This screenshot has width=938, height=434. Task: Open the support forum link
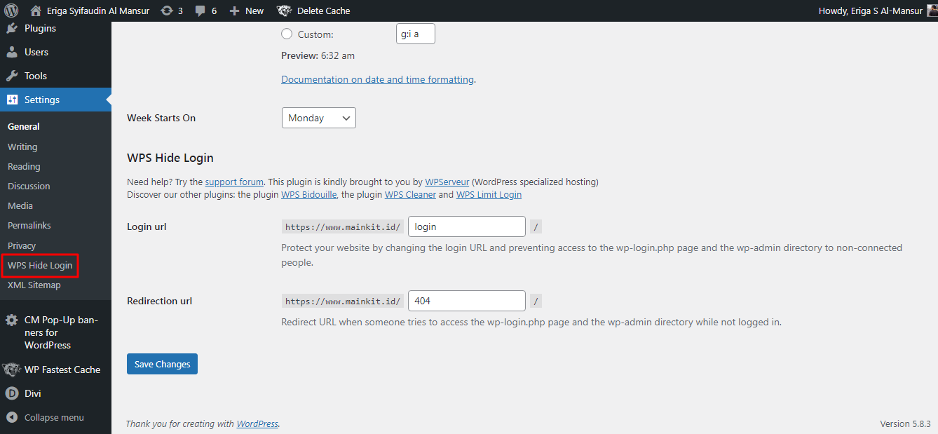point(234,181)
